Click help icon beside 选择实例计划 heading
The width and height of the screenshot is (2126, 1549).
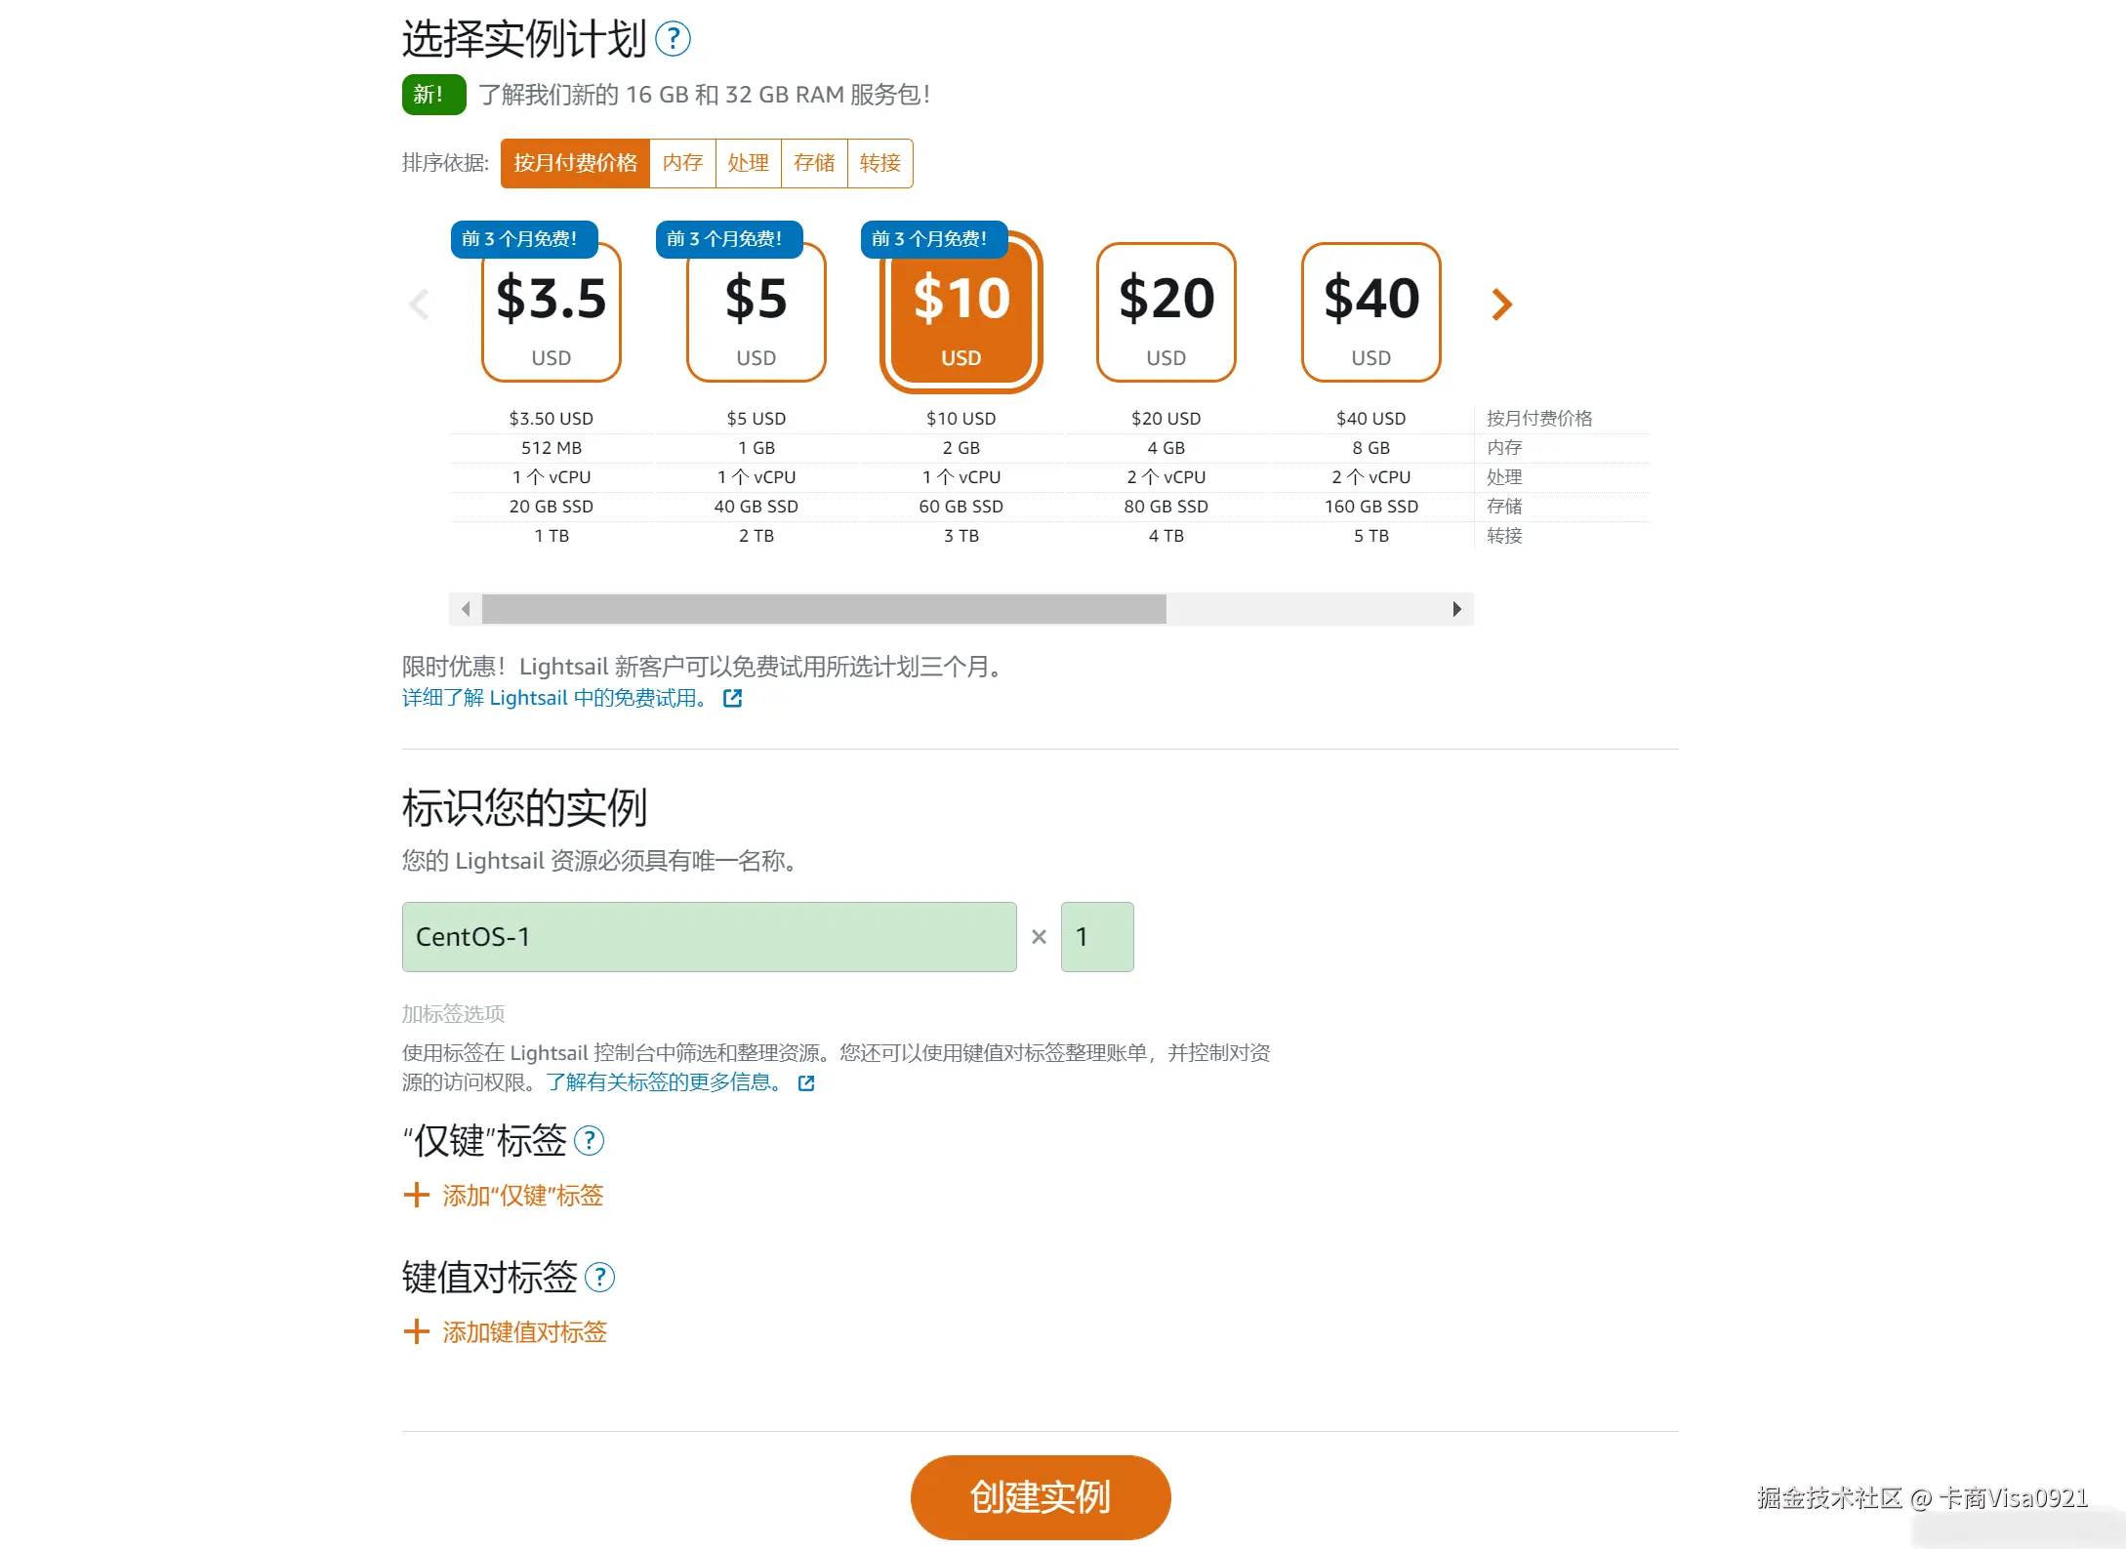click(673, 40)
